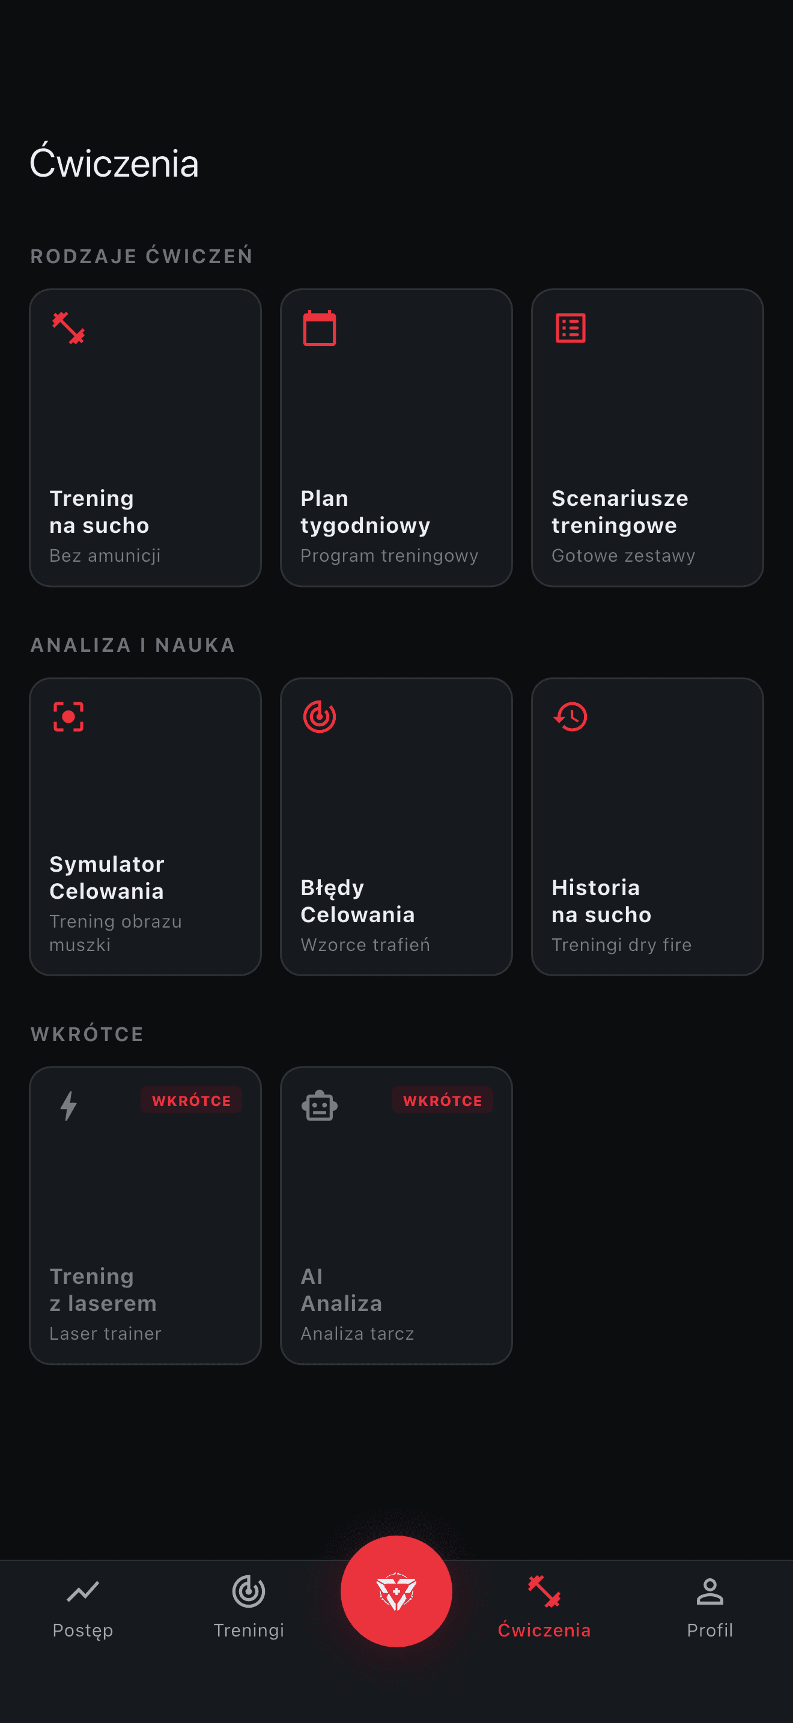Click the history clock icon on Historia na sucho
Viewport: 793px width, 1723px height.
pyautogui.click(x=570, y=716)
